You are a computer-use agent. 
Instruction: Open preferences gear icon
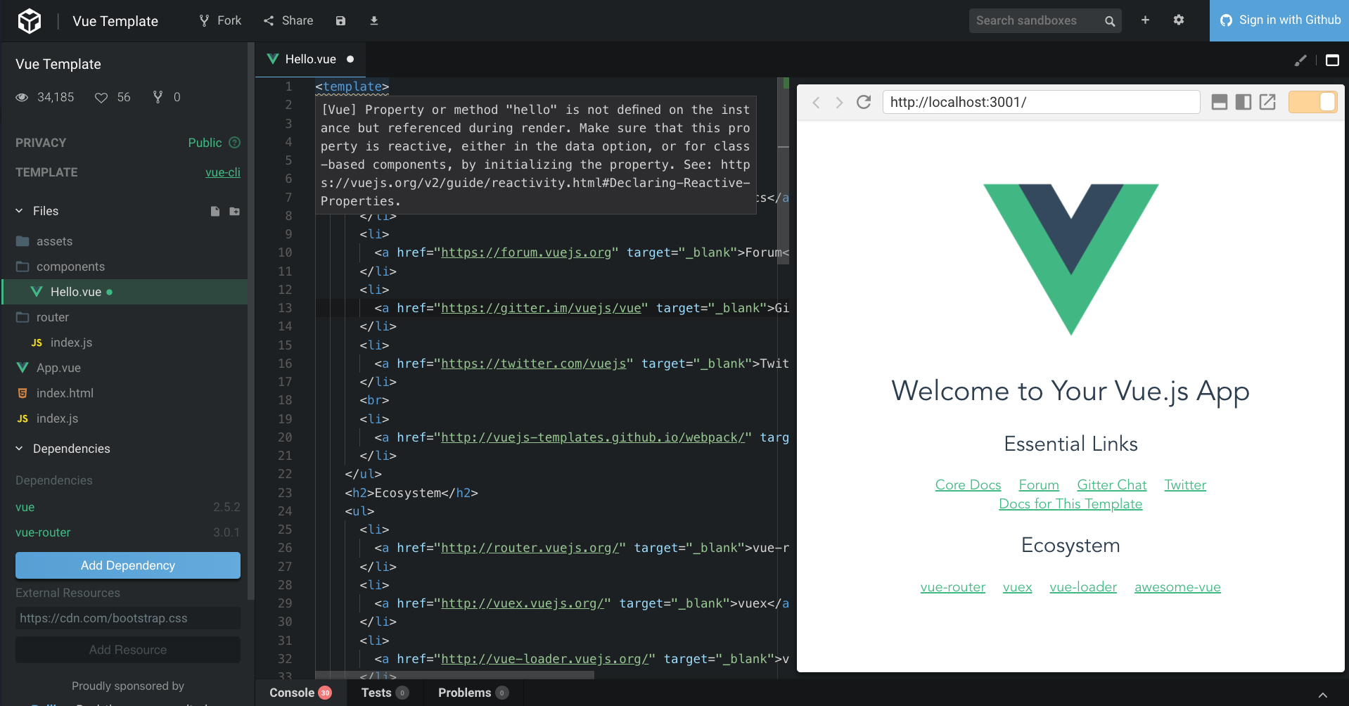click(x=1179, y=20)
